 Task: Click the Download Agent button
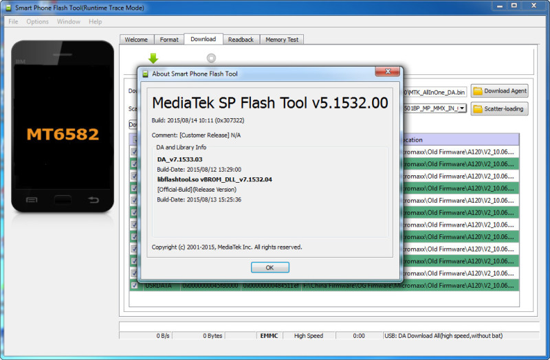pyautogui.click(x=500, y=91)
